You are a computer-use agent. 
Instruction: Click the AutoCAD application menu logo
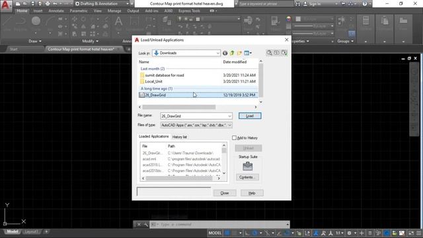(6, 5)
